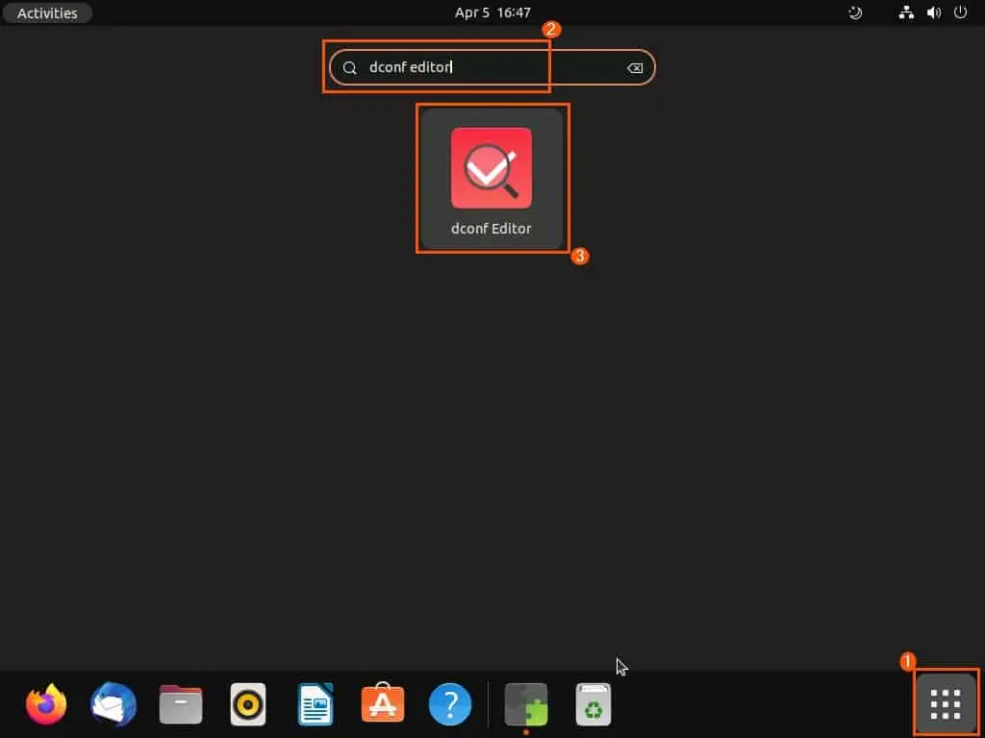Viewport: 985px width, 738px height.
Task: Launch Firefox from the dock
Action: pos(46,705)
